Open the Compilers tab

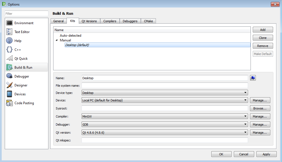(x=110, y=21)
